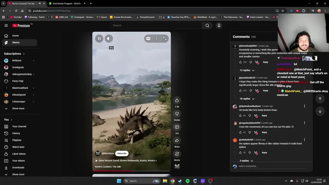Screen dimensions: 329x185
Task: Open Playlists in the sidebar
Action: [20, 140]
